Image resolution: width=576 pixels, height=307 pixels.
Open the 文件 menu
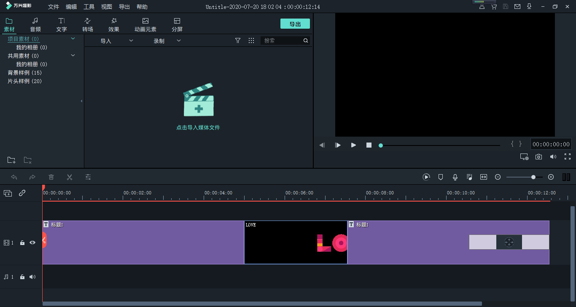point(54,7)
